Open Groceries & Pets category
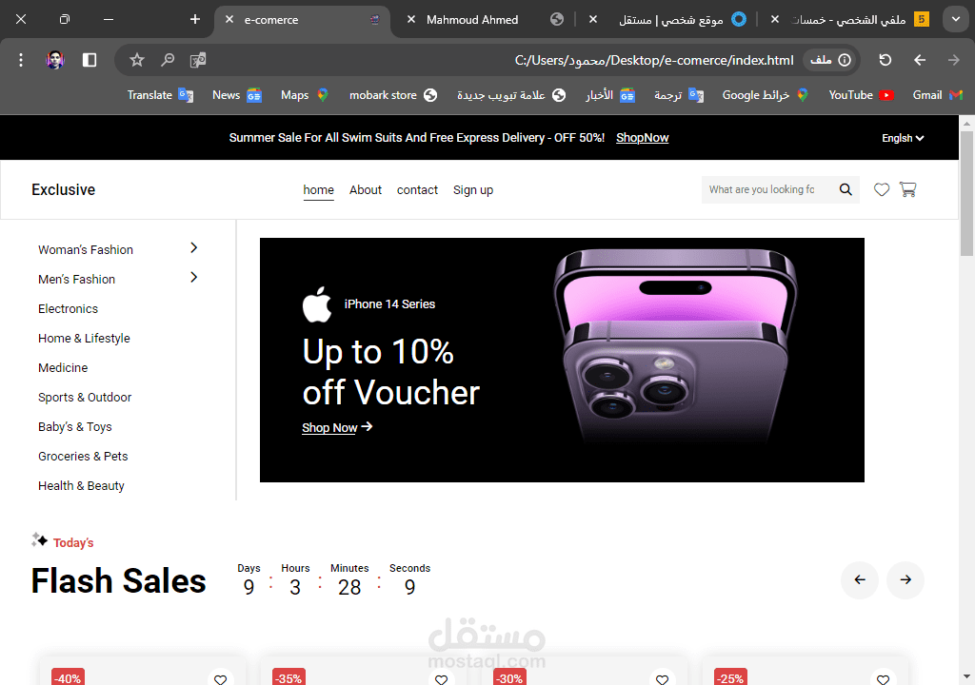Screen dimensions: 975x685 (x=83, y=457)
